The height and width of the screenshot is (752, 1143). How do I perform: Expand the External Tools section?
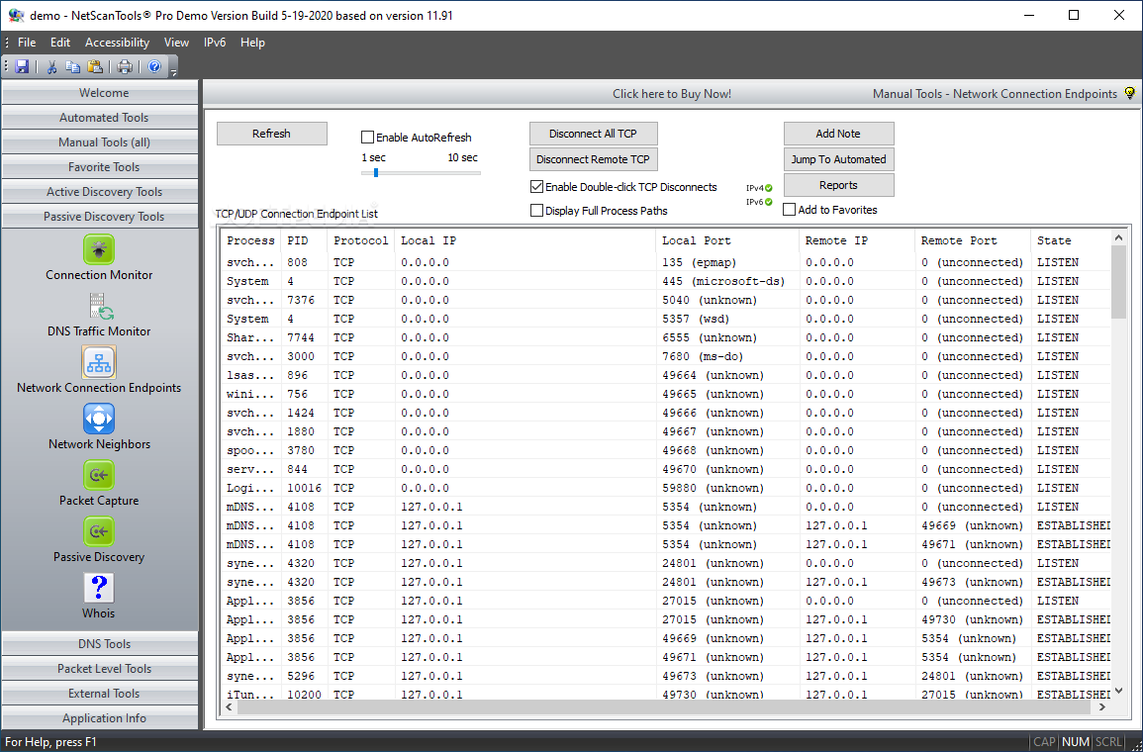pyautogui.click(x=100, y=693)
